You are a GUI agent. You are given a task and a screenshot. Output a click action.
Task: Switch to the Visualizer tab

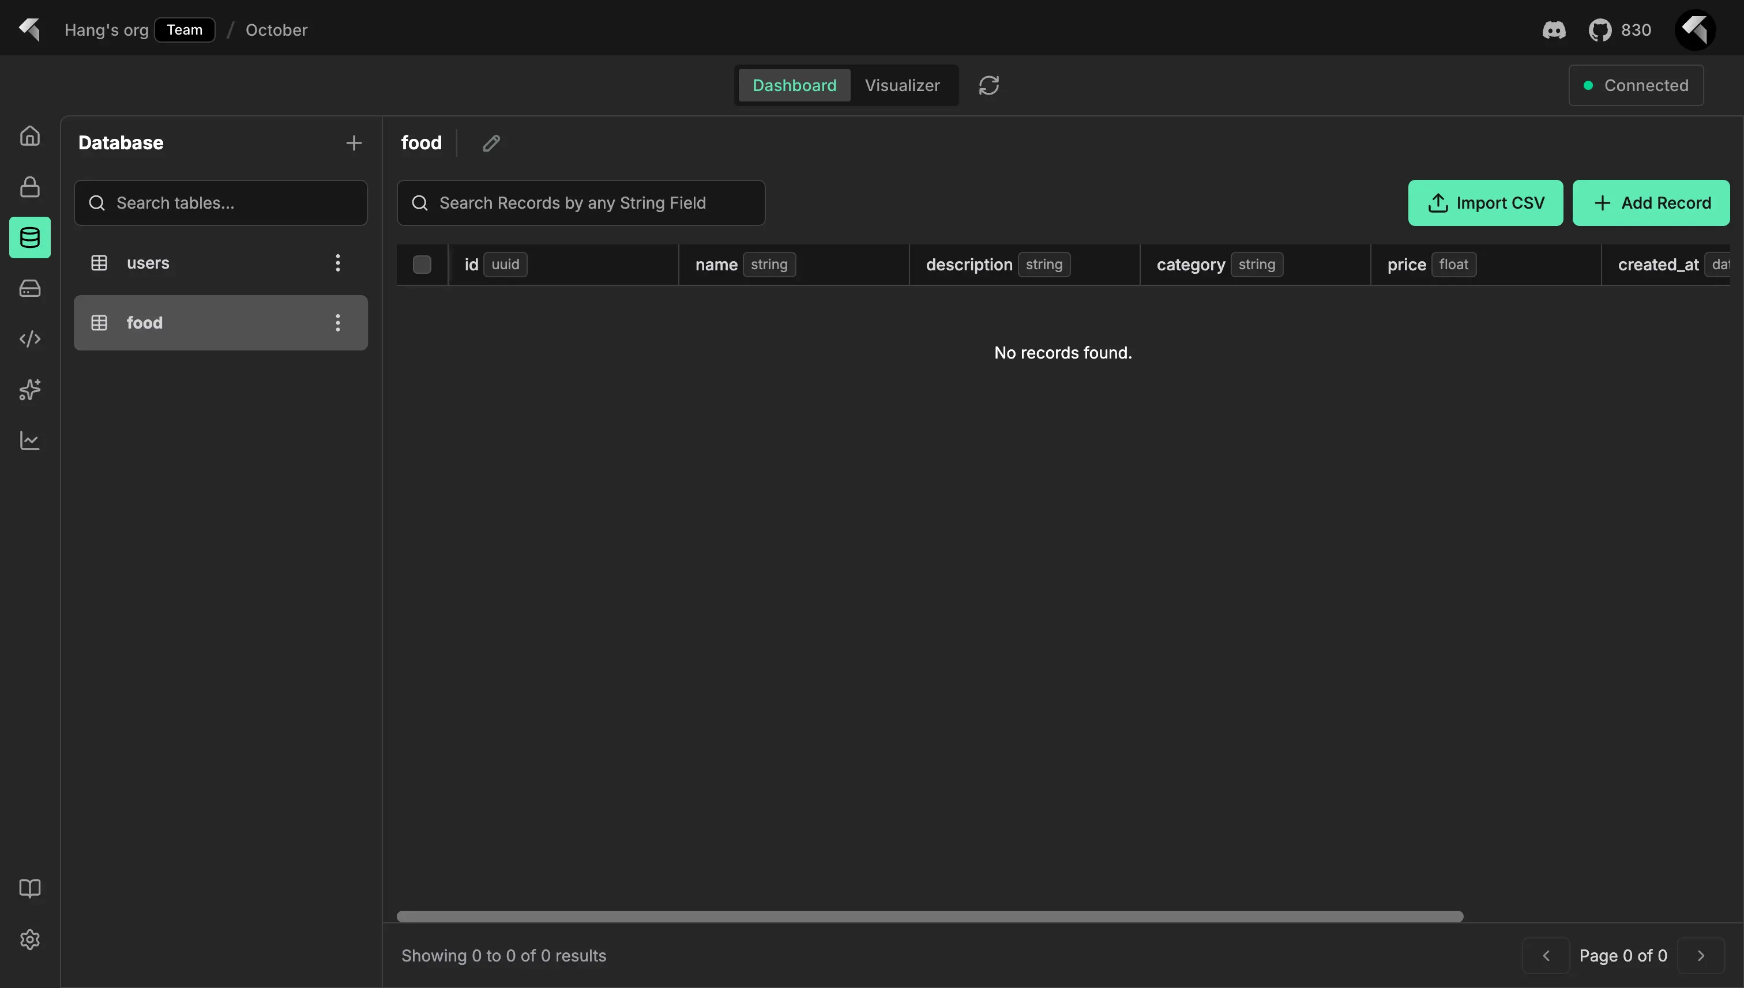[x=902, y=85]
